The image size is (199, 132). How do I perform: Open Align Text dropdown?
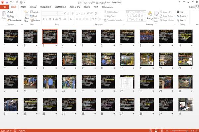(110, 16)
